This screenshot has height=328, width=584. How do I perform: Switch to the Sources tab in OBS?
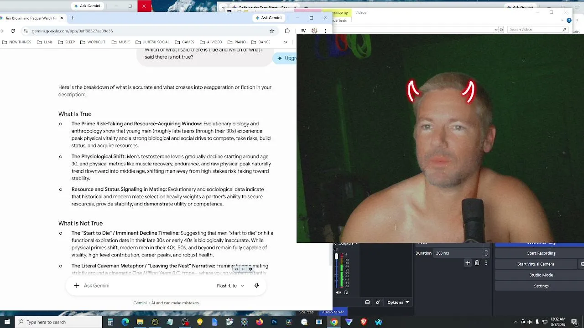306,312
